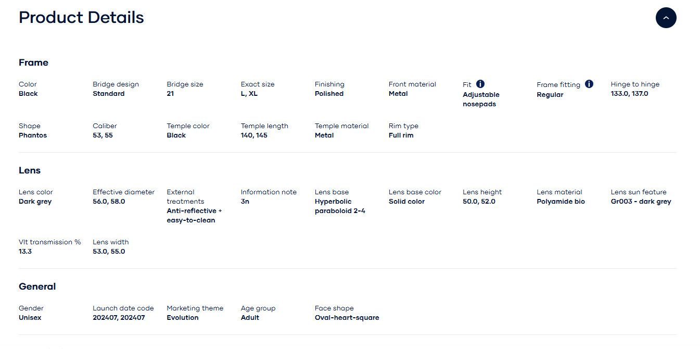This screenshot has width=700, height=349.
Task: Select the Oval-heart-square face shape value
Action: [x=347, y=318]
